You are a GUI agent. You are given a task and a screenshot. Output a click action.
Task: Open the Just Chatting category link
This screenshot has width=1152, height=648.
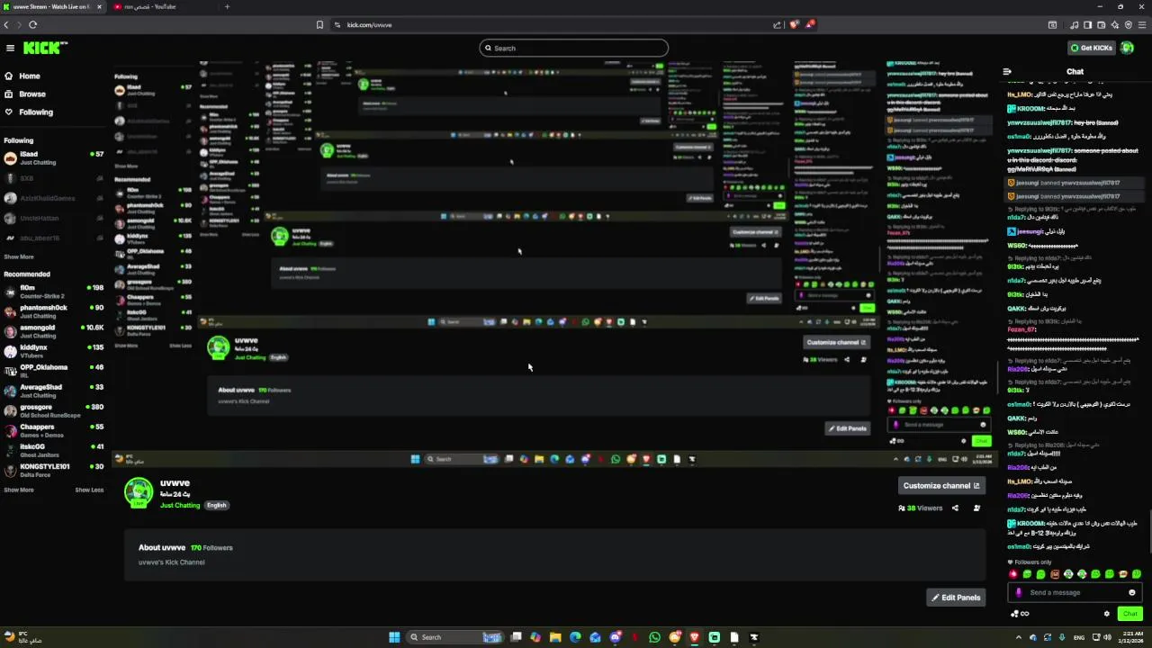(x=180, y=505)
